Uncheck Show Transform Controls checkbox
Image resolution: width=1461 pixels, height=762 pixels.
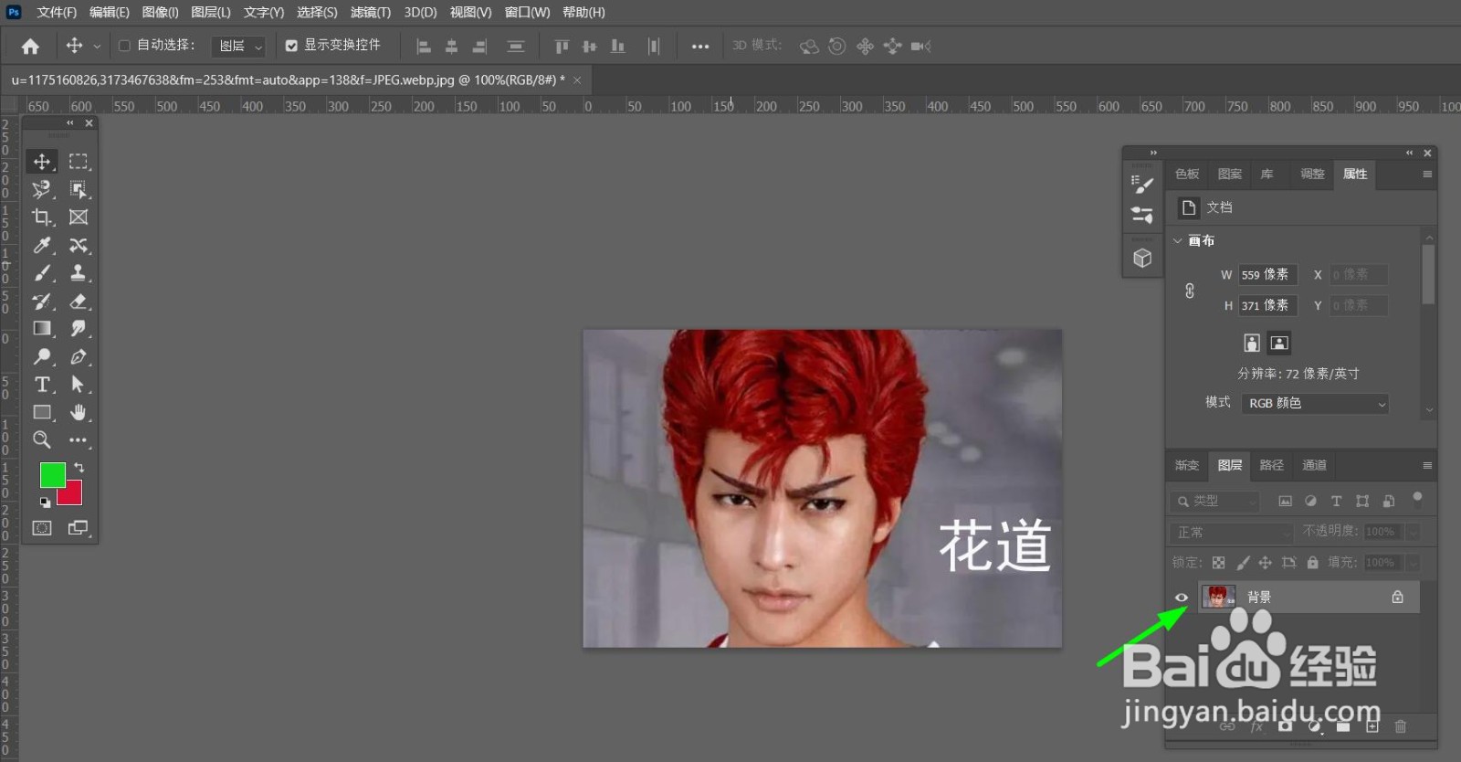[291, 46]
